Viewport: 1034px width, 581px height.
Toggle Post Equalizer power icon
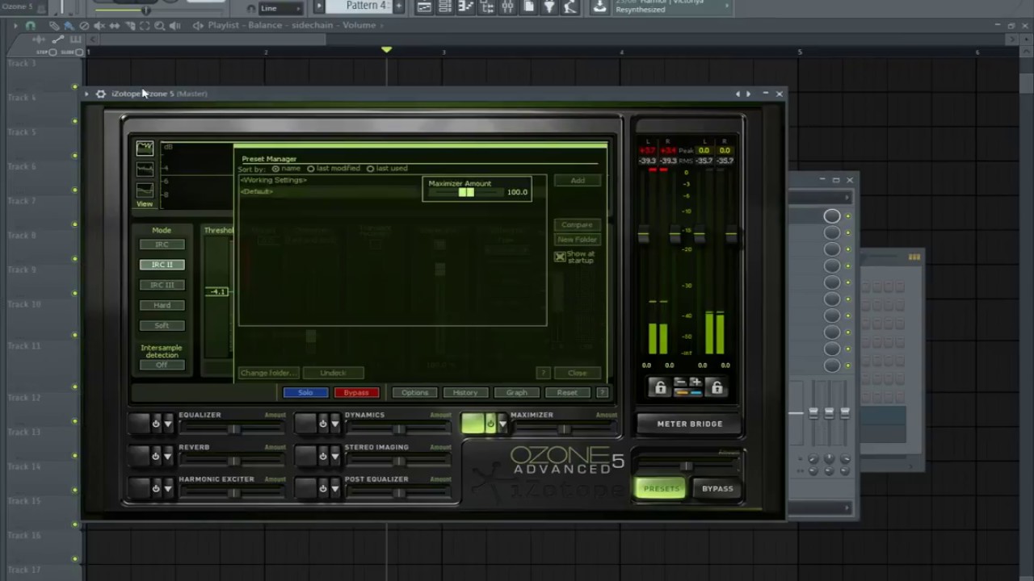322,488
